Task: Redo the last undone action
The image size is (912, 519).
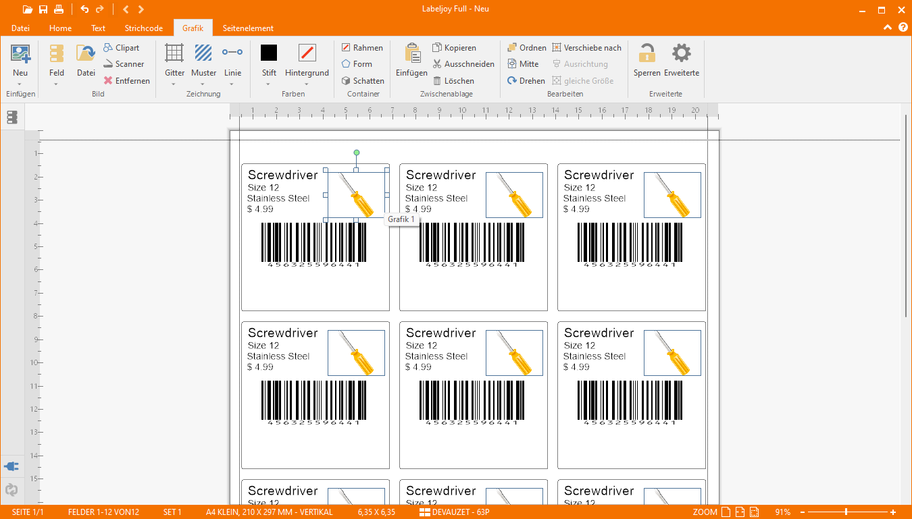Action: tap(100, 9)
